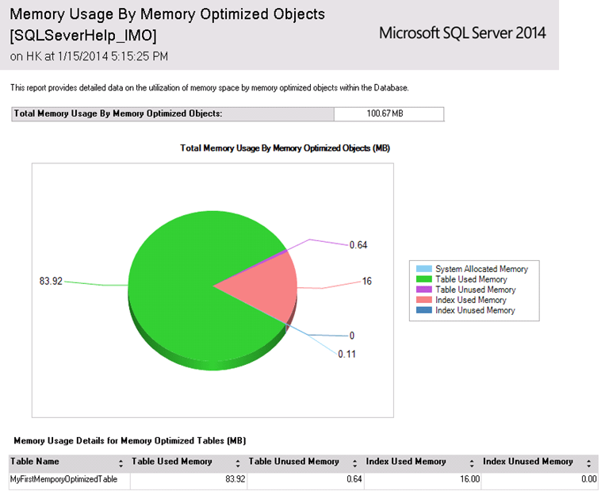Screen dimensions: 605x499
Task: Sort by the Table Name column arrows
Action: click(121, 463)
